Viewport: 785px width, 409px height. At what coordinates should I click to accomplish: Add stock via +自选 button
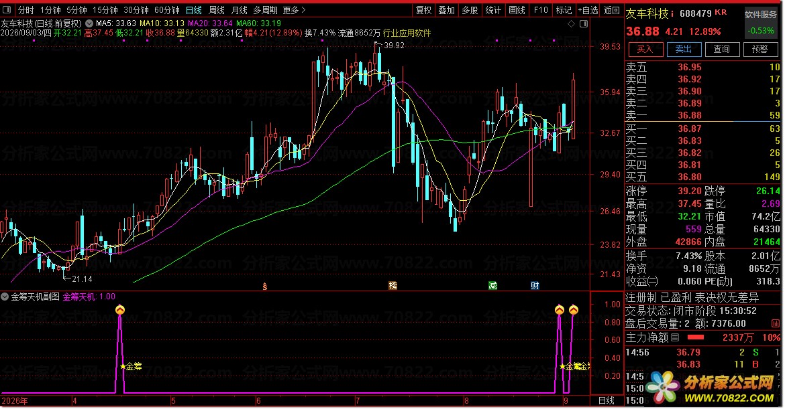pyautogui.click(x=588, y=10)
